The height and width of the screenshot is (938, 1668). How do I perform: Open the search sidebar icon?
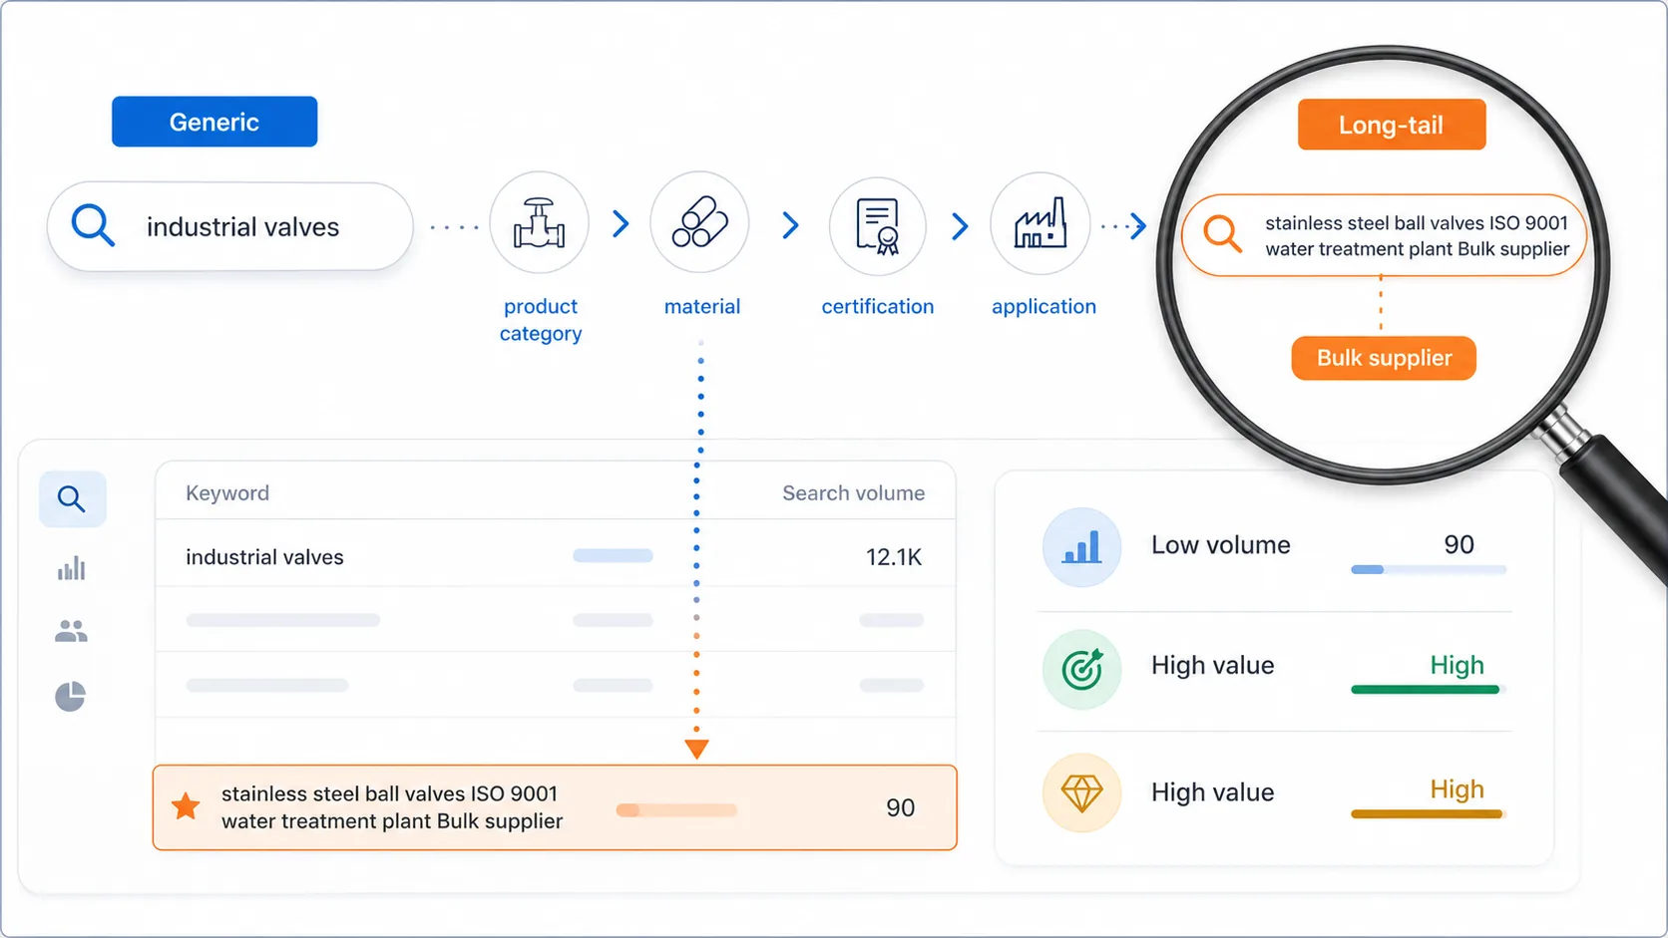[72, 498]
